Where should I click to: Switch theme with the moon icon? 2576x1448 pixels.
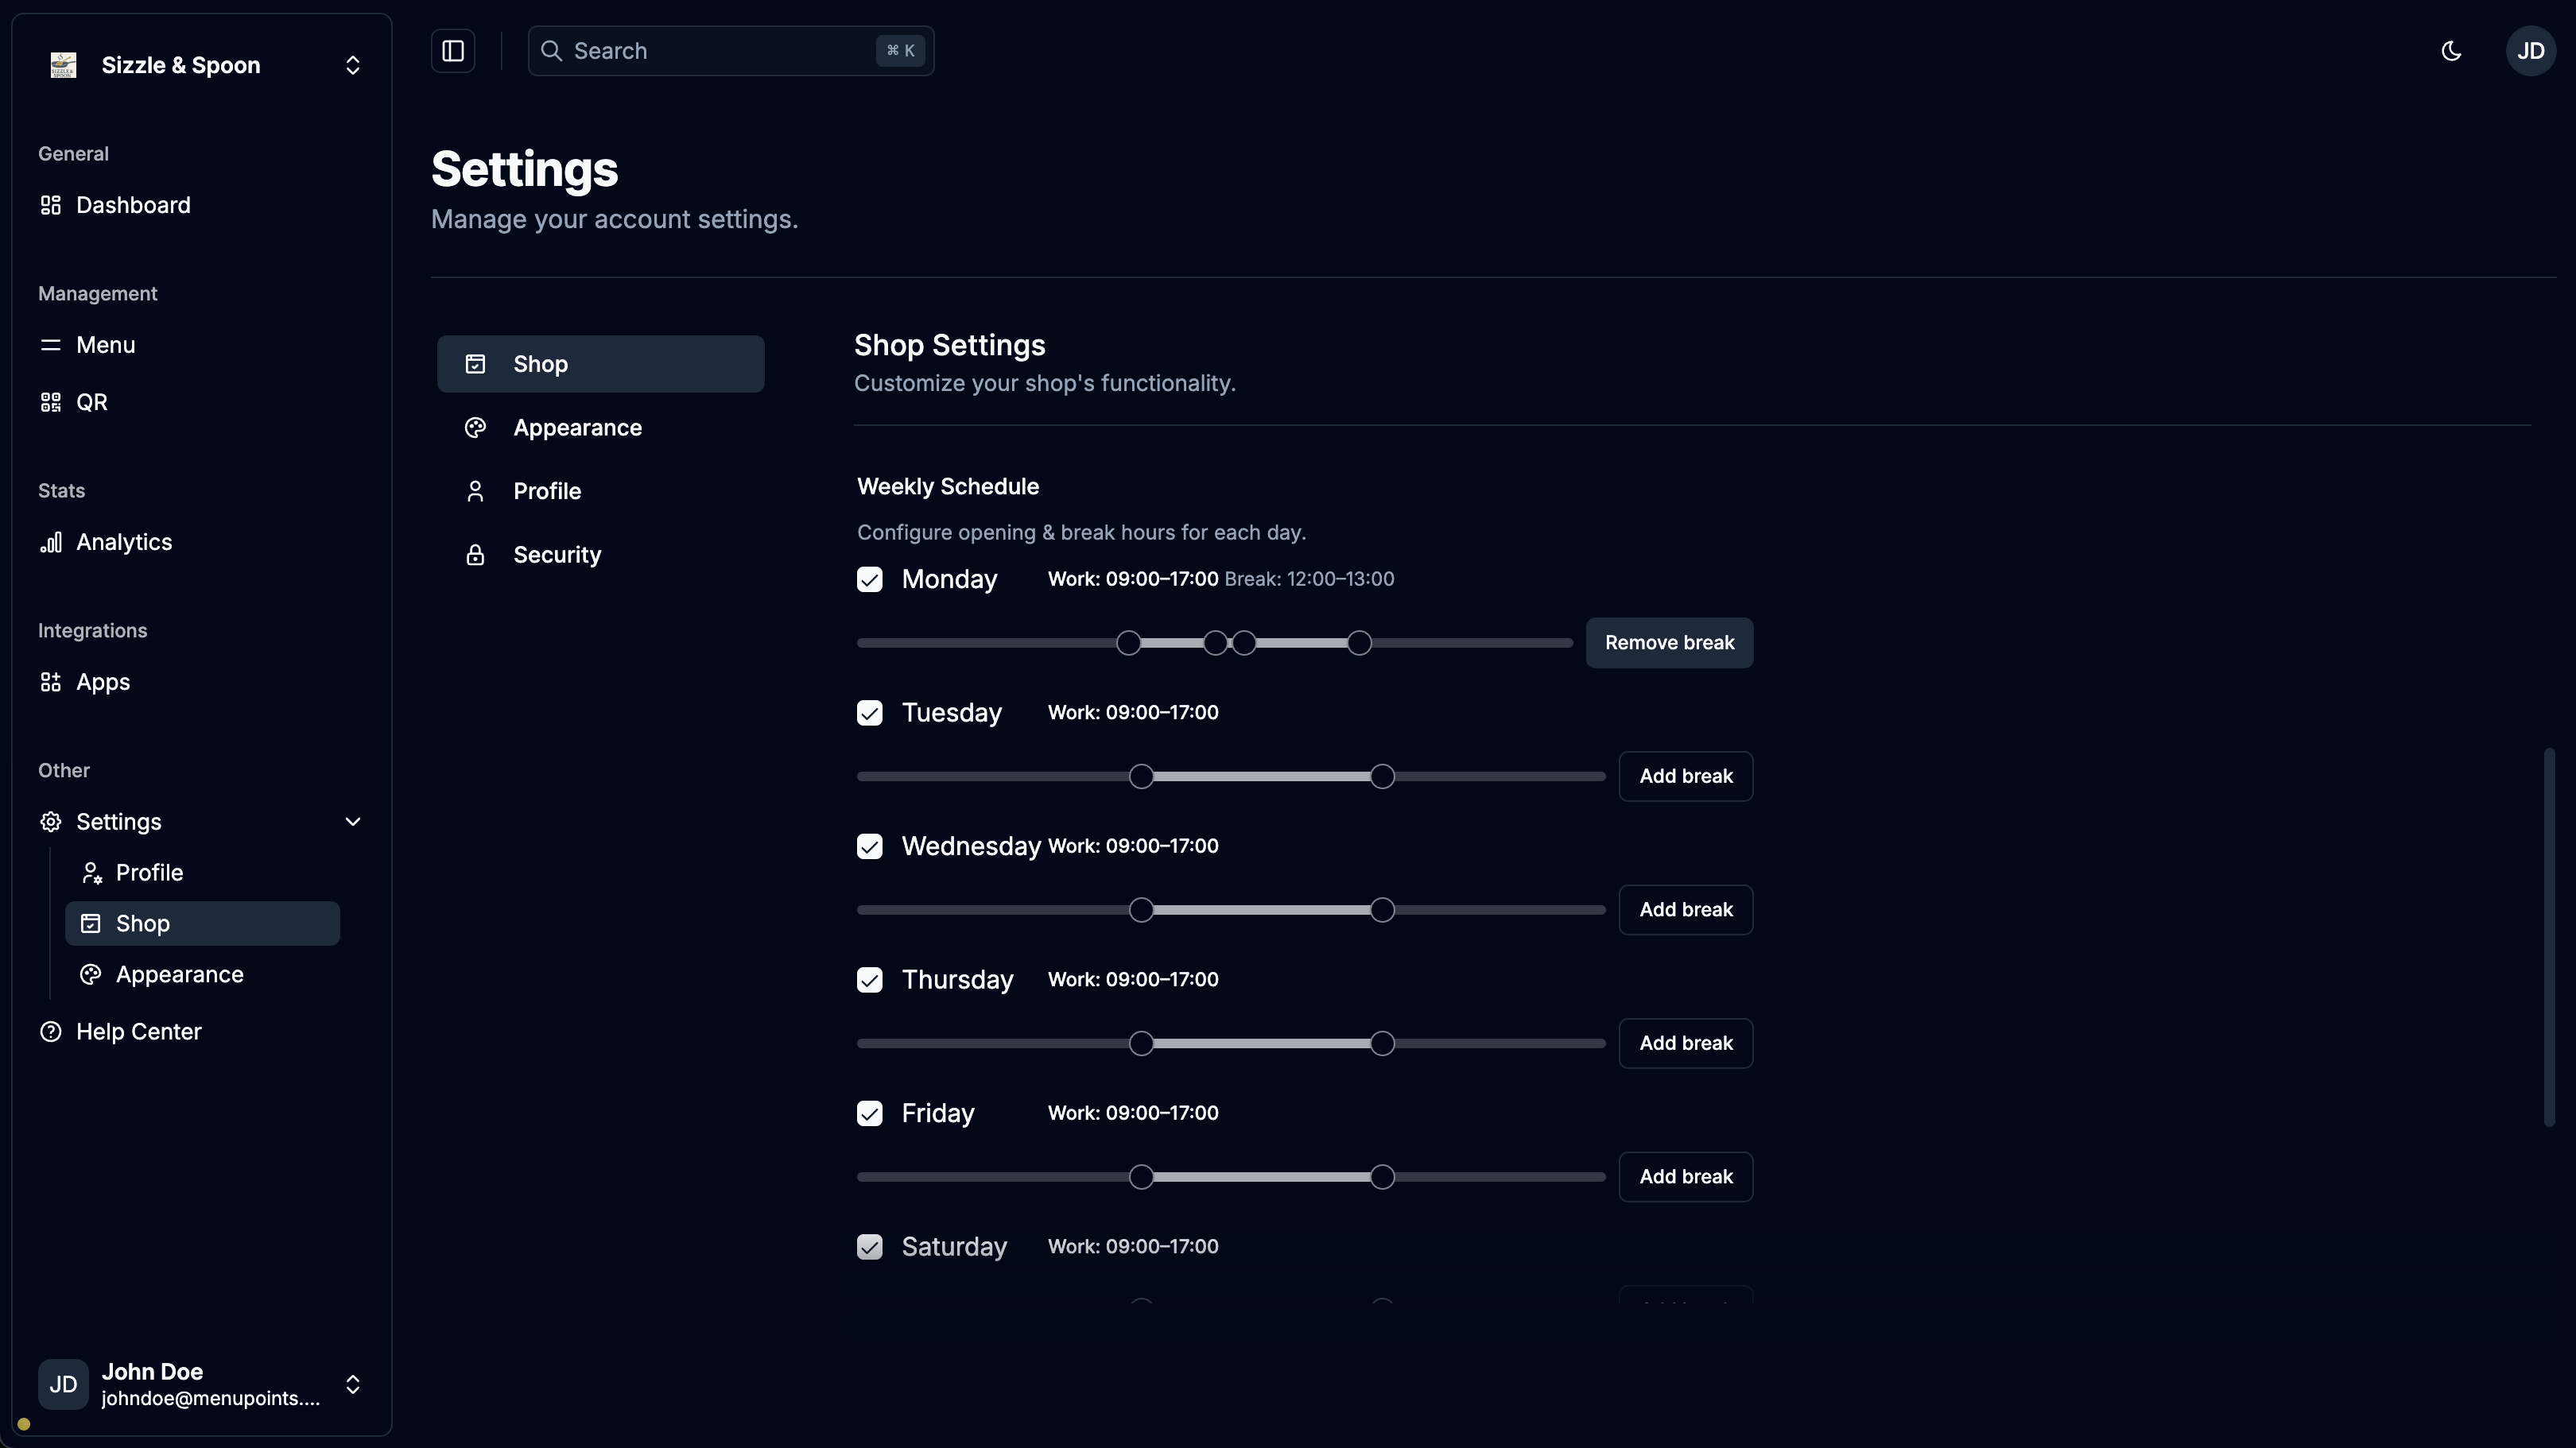2451,51
